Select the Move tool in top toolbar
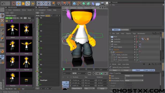 pos(18,4)
